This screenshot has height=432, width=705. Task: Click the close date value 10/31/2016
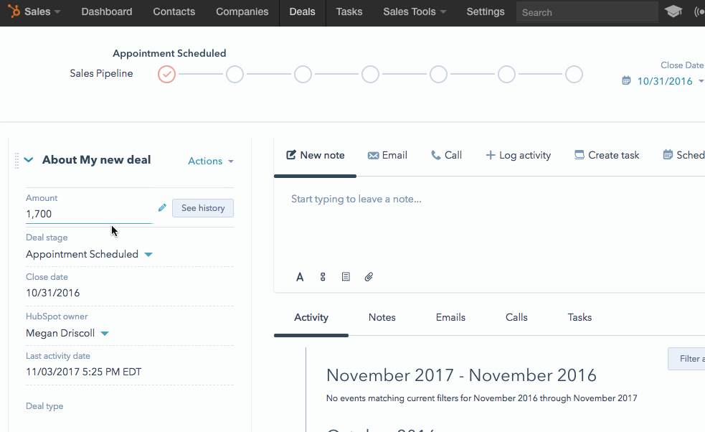point(52,293)
